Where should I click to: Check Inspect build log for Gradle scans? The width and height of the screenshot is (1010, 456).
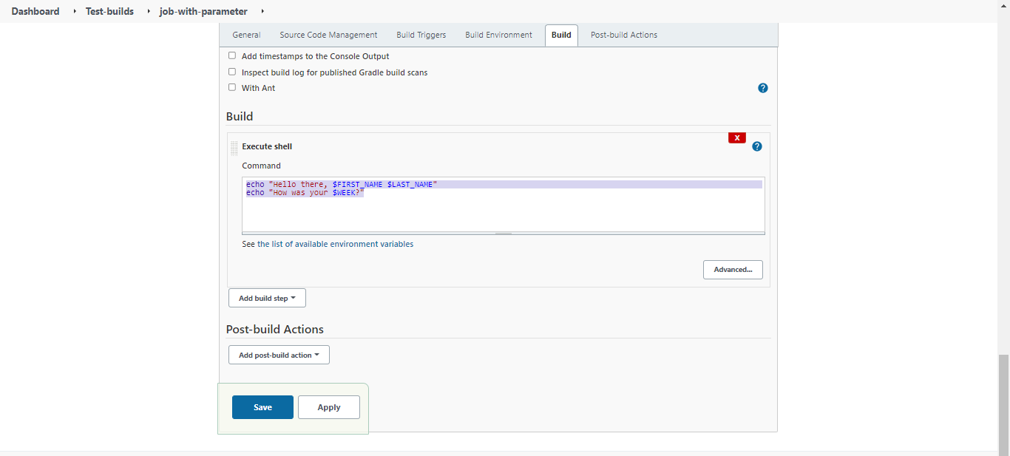232,72
